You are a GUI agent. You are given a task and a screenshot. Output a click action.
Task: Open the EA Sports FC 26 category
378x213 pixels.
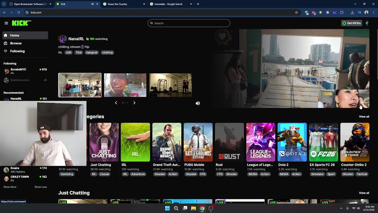point(323,142)
